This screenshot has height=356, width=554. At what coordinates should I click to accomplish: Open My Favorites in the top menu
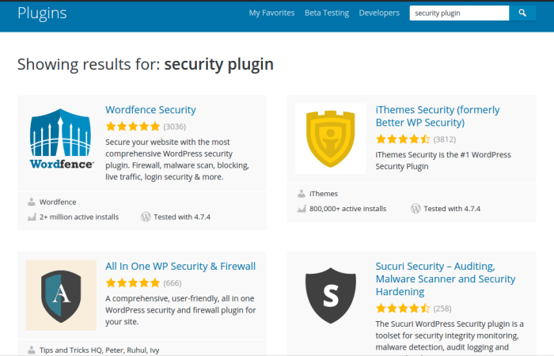271,13
